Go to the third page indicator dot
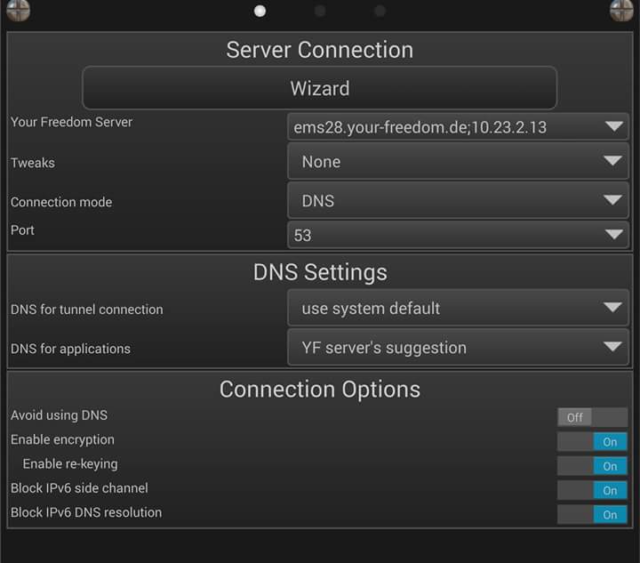 pos(380,11)
